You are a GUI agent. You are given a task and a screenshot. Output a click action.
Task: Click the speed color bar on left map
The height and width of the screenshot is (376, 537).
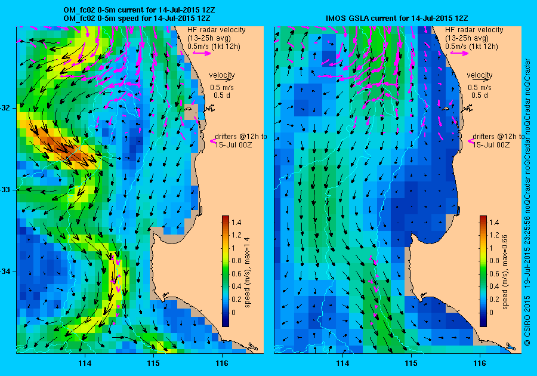pyautogui.click(x=226, y=271)
